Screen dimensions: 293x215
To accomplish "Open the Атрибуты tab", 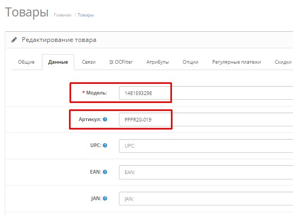I will tap(158, 62).
